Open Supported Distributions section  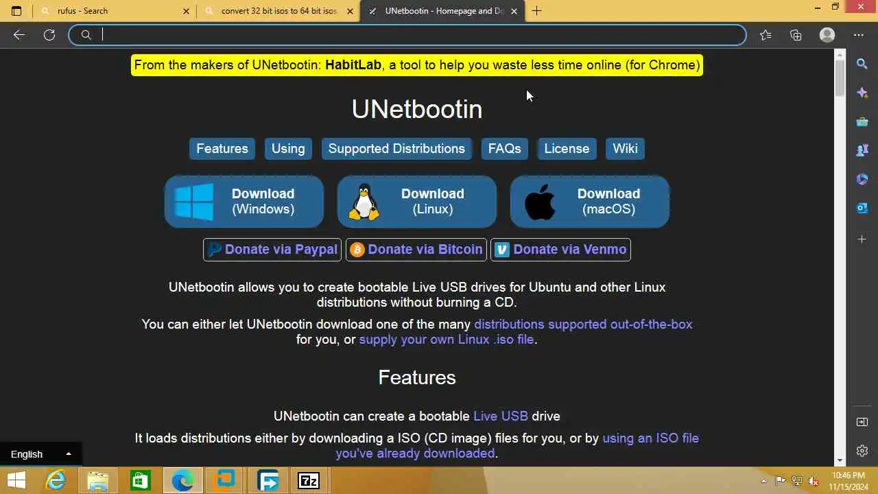point(396,149)
